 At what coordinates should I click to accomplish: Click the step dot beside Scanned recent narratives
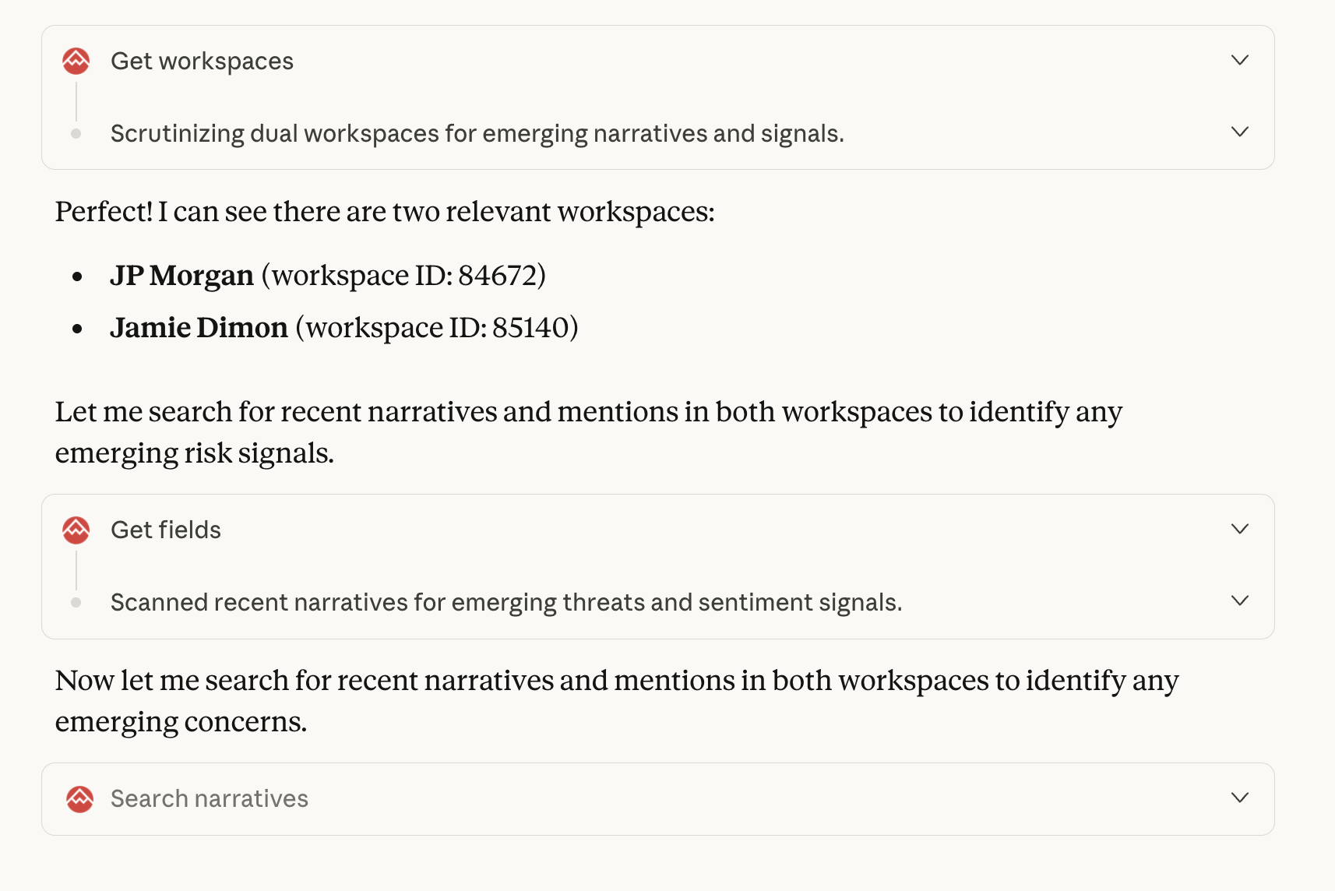(x=76, y=602)
